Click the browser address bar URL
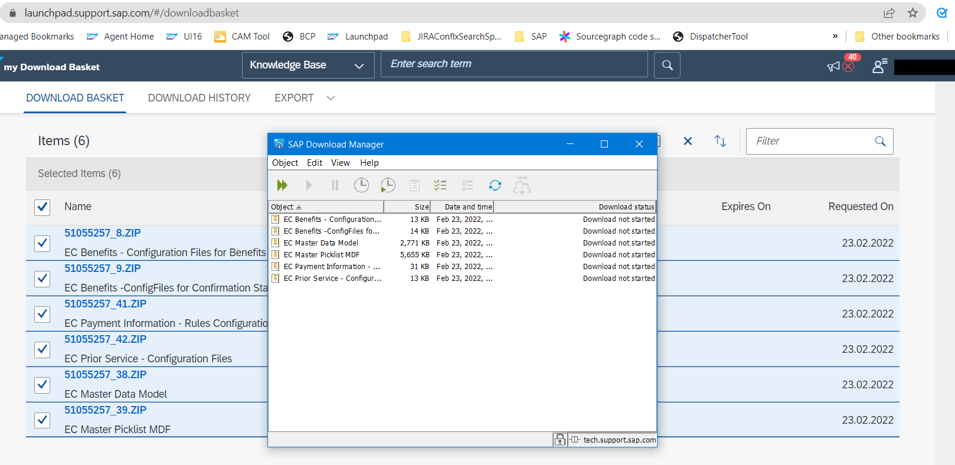Screen dimensions: 955x465 (x=132, y=13)
